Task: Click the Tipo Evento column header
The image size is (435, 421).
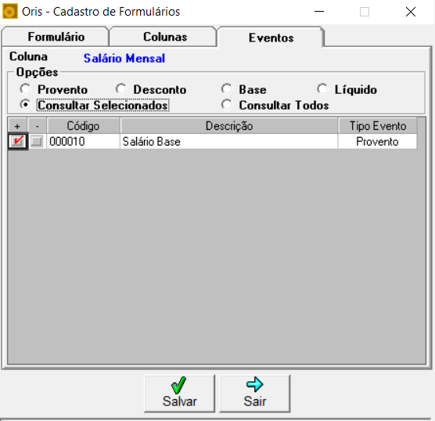Action: point(378,126)
